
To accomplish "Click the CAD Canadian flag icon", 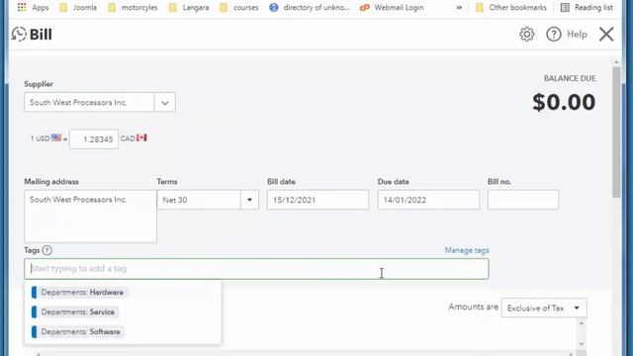I will click(141, 137).
